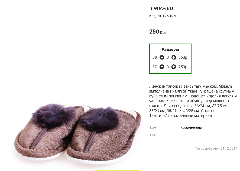Select the quantity value for size 37
This screenshot has height=171, width=240.
[x=168, y=67]
